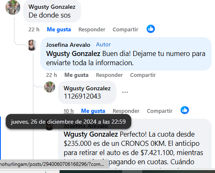Click "Compartir" under the 1126912043 comment
The image size is (215, 173).
pyautogui.click(x=160, y=111)
